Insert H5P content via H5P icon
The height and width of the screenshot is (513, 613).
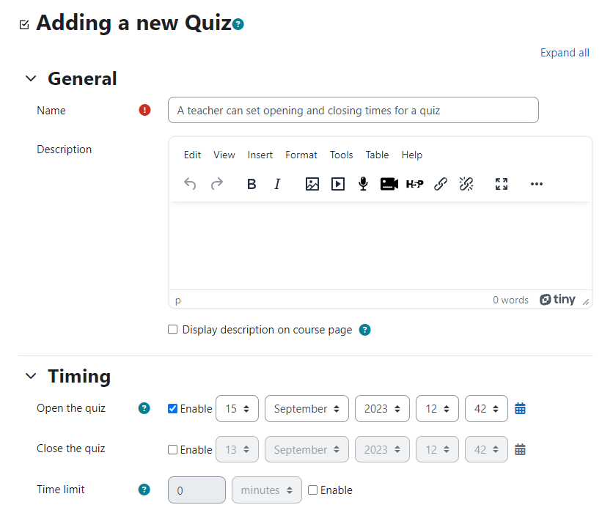coord(415,184)
